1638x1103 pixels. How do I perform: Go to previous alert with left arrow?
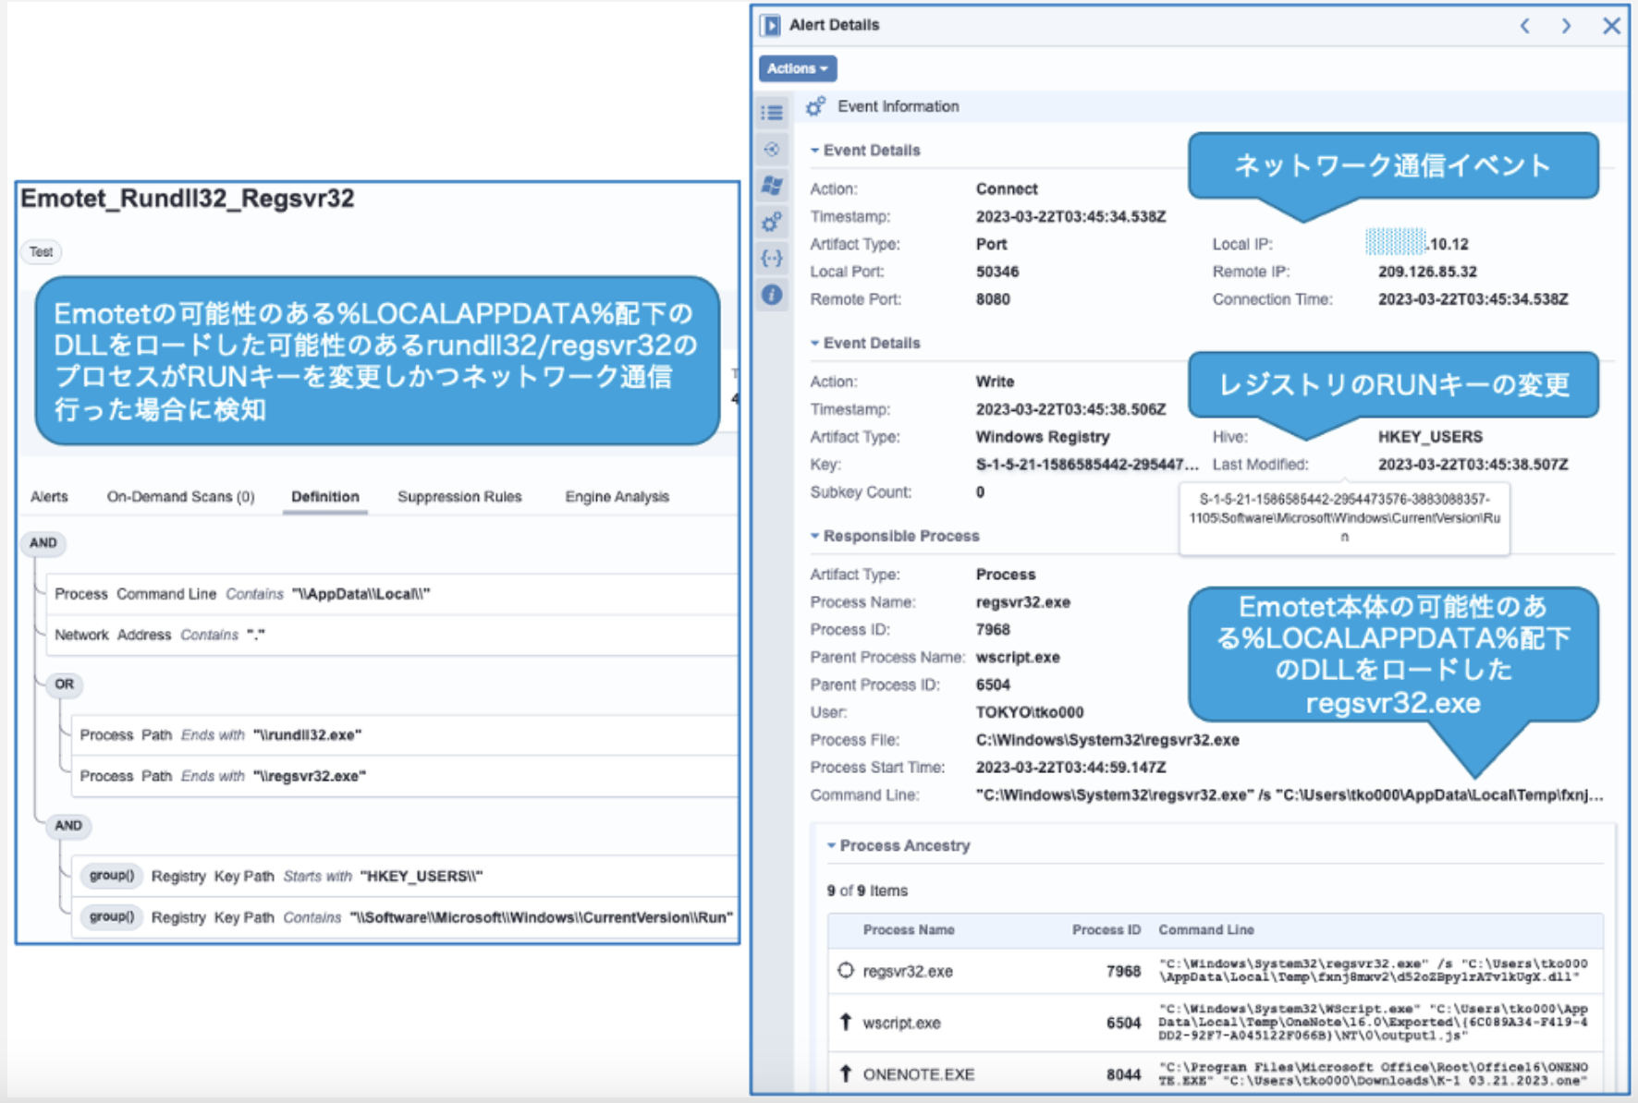coord(1525,26)
